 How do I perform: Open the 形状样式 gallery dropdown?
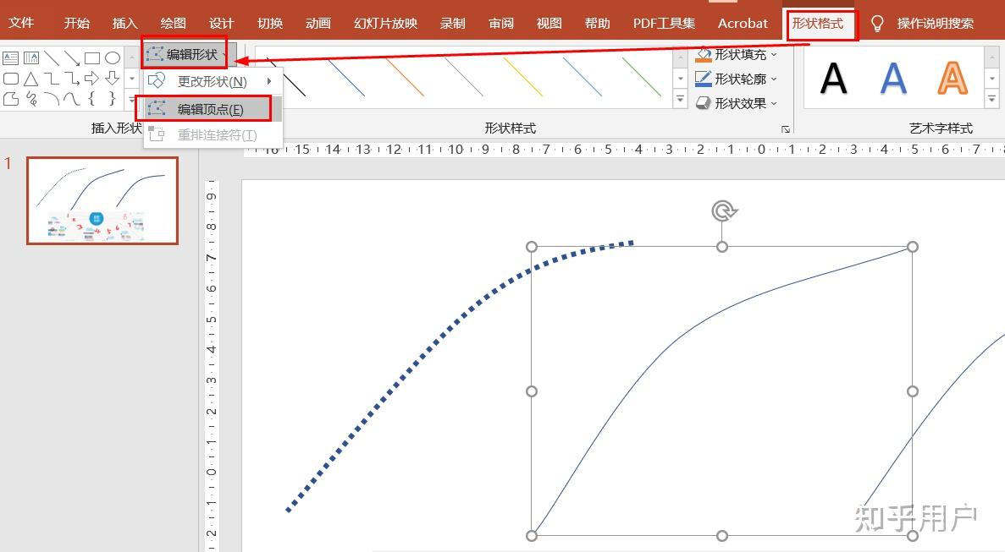pos(680,100)
